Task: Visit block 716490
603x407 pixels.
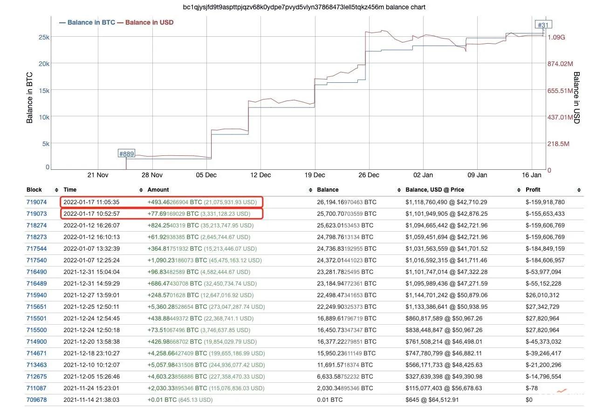Action: click(x=37, y=272)
